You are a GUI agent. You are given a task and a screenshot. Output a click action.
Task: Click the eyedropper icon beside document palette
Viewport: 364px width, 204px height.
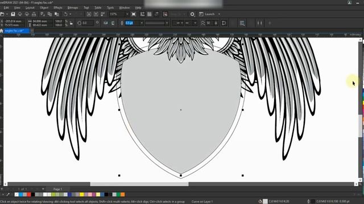8,194
